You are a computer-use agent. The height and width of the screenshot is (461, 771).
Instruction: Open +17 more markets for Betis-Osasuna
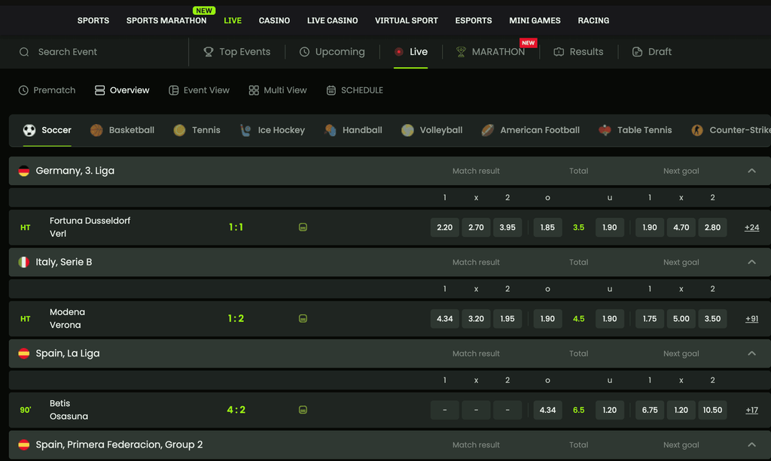[x=752, y=410]
